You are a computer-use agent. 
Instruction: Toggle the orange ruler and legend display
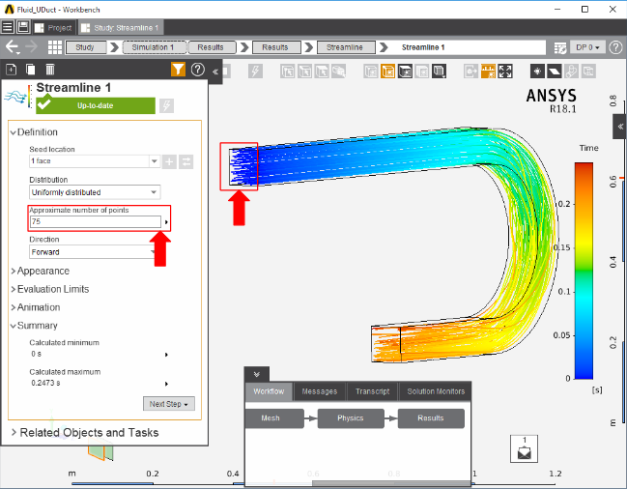(488, 72)
